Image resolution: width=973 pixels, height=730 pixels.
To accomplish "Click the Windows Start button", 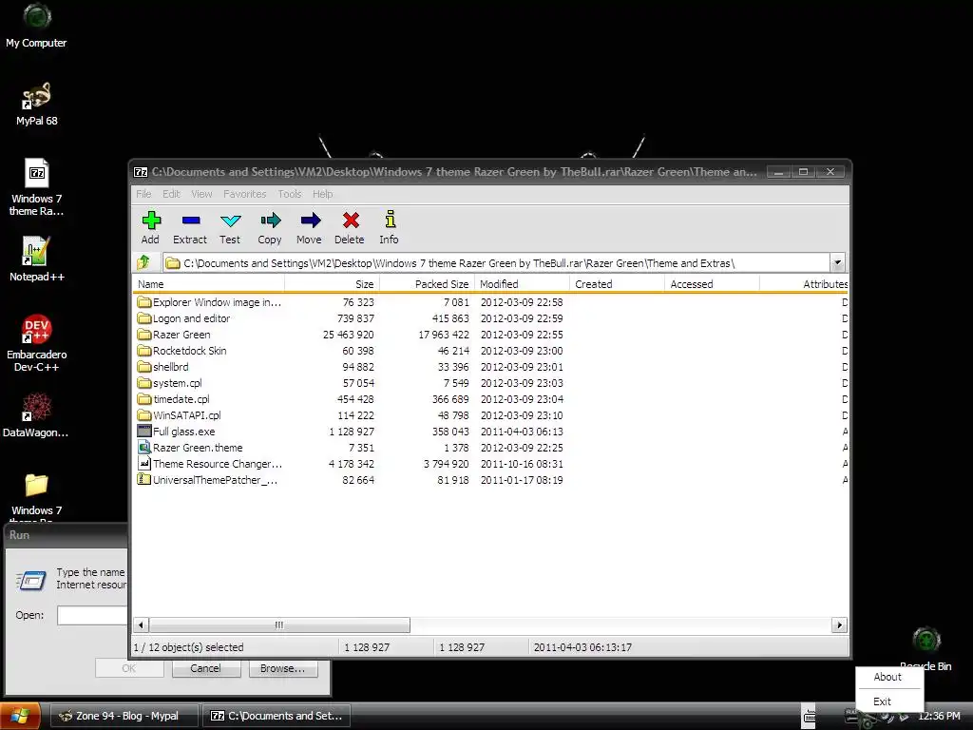I will click(x=20, y=716).
